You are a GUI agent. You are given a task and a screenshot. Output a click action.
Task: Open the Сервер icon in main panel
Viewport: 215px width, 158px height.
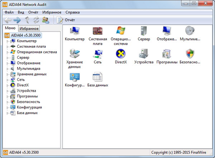tap(144, 31)
